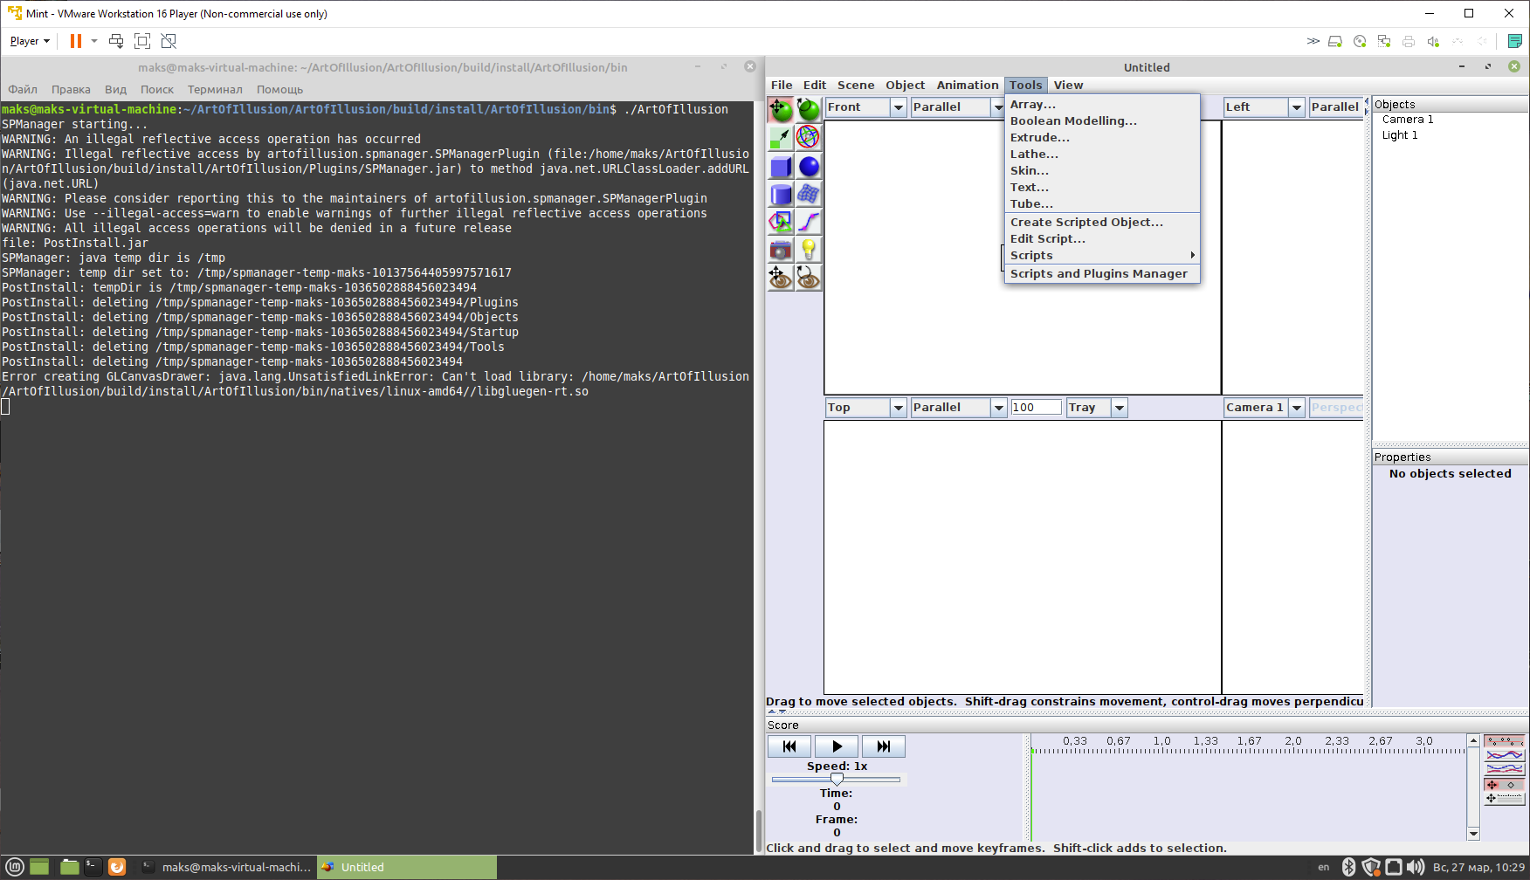Open Firefox from the Mint taskbar
Viewport: 1530px width, 880px height.
pos(117,867)
